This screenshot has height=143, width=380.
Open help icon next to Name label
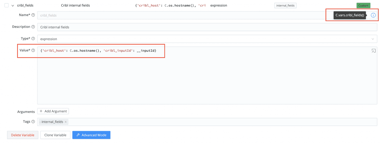(x=33, y=15)
